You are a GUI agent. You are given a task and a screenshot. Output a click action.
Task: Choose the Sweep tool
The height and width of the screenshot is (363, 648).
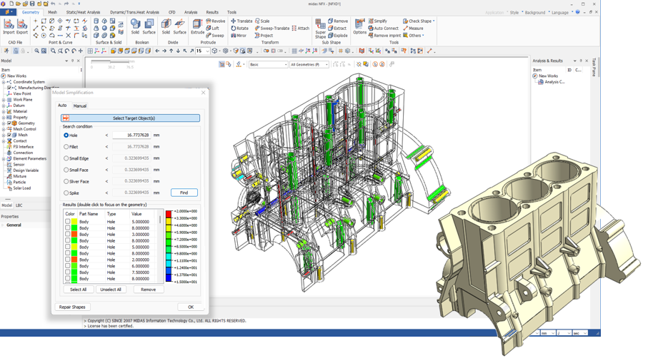point(215,36)
